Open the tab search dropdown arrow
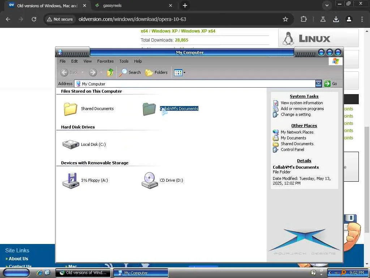Viewport: 370px width, 278px height. 327,5
